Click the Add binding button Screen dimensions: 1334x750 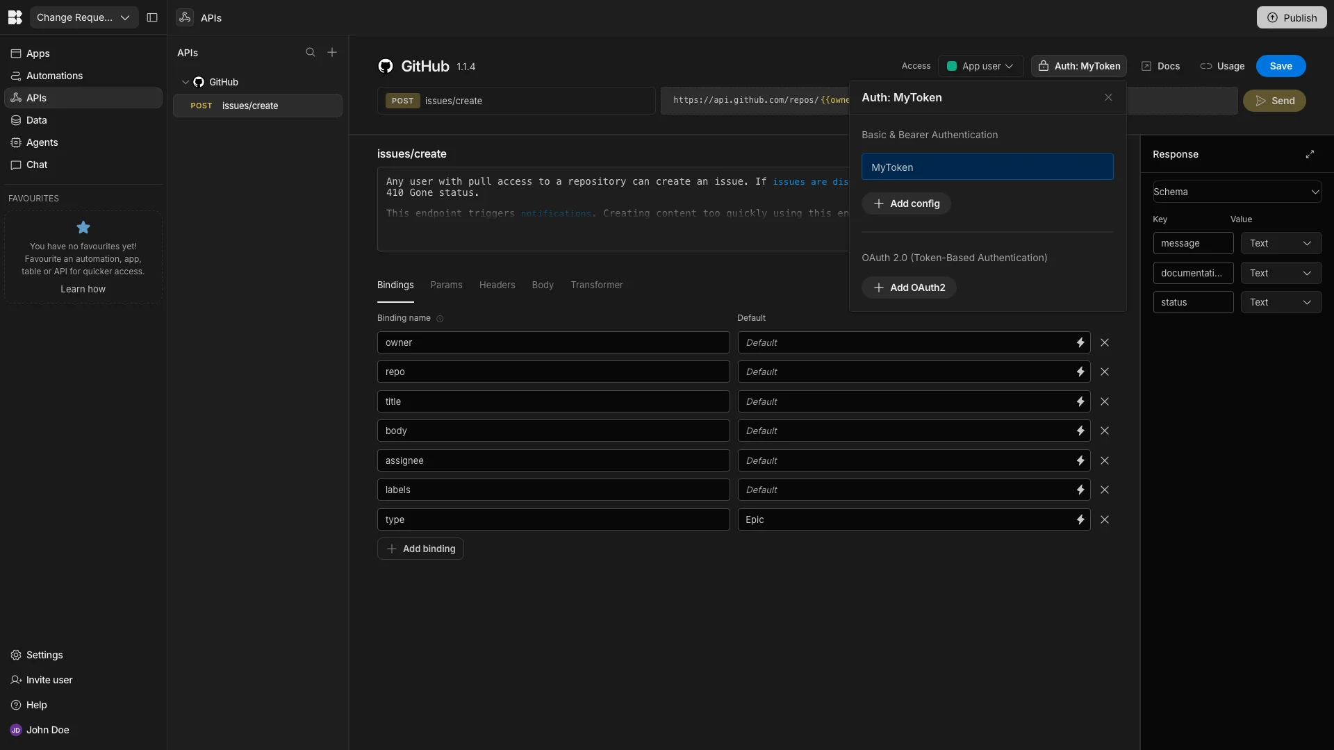[420, 549]
